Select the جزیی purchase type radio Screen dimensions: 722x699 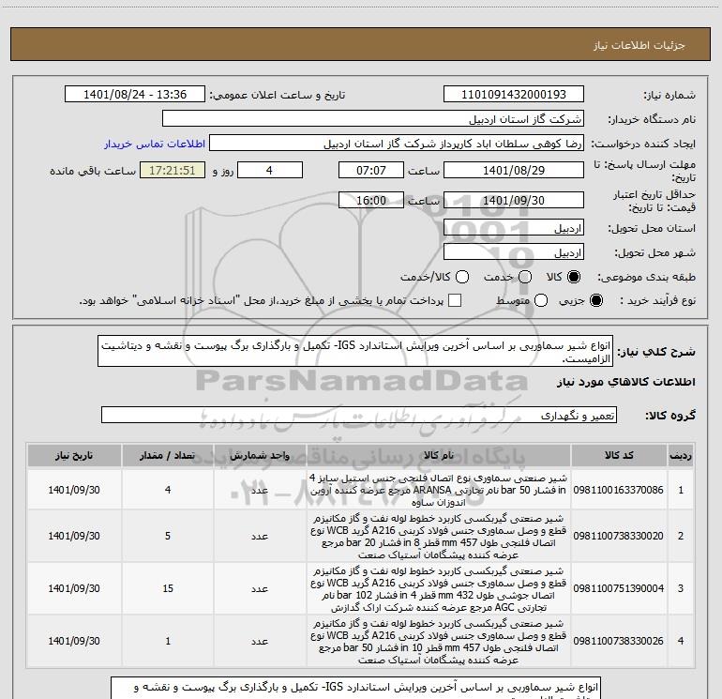(595, 300)
